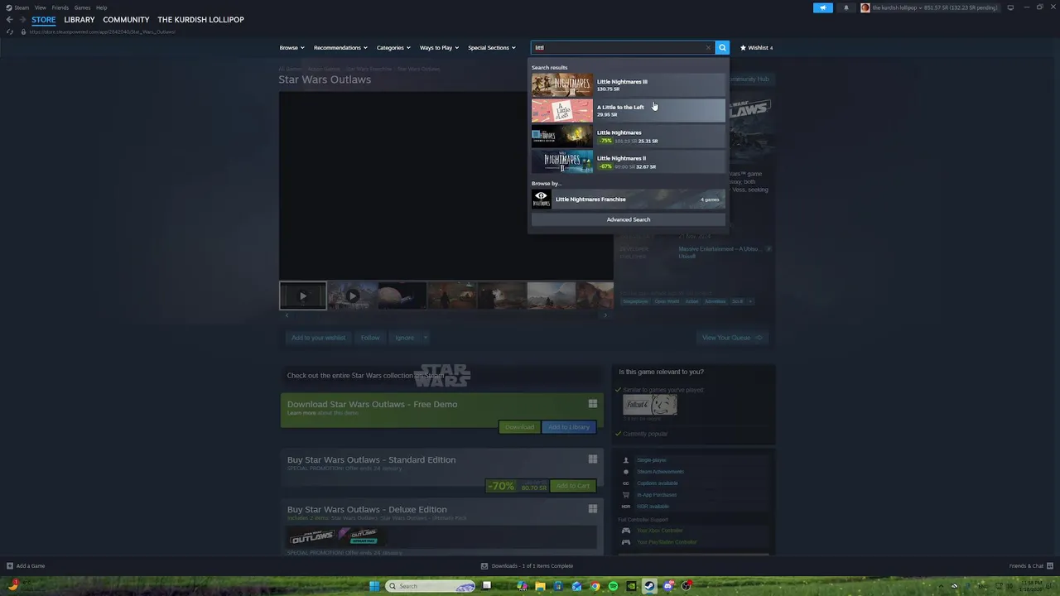
Task: Add Standard Edition to cart
Action: (x=572, y=486)
